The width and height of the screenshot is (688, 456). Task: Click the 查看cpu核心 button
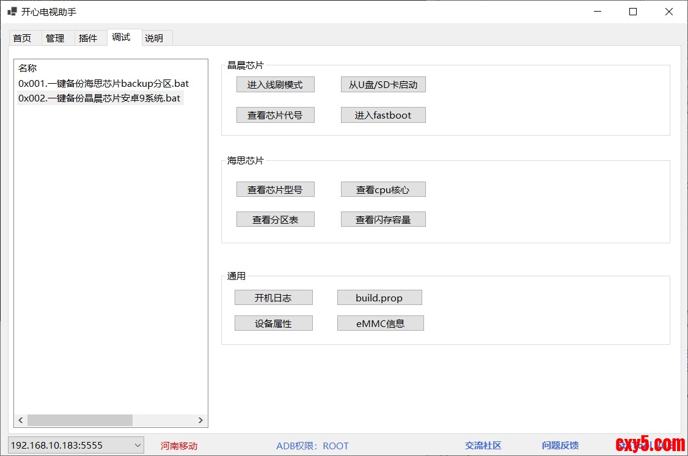[382, 189]
